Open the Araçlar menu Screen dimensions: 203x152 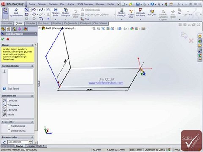[x=71, y=4]
